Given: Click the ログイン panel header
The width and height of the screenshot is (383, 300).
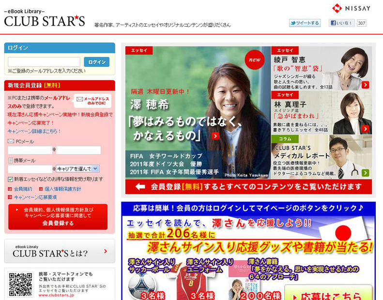Looking at the screenshot, I should click(60, 48).
